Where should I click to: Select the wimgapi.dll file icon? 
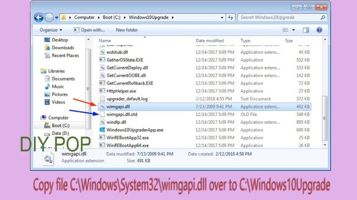pyautogui.click(x=103, y=107)
